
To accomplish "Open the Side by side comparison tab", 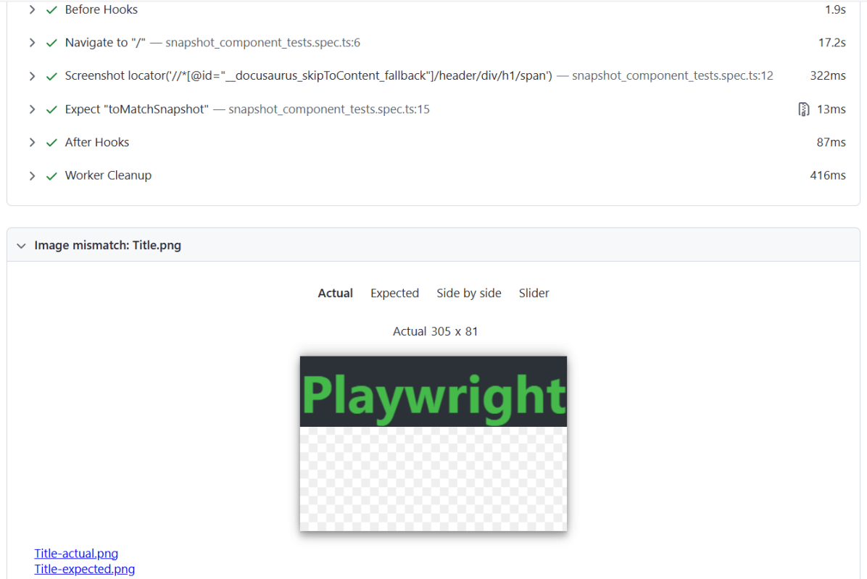I will tap(468, 293).
